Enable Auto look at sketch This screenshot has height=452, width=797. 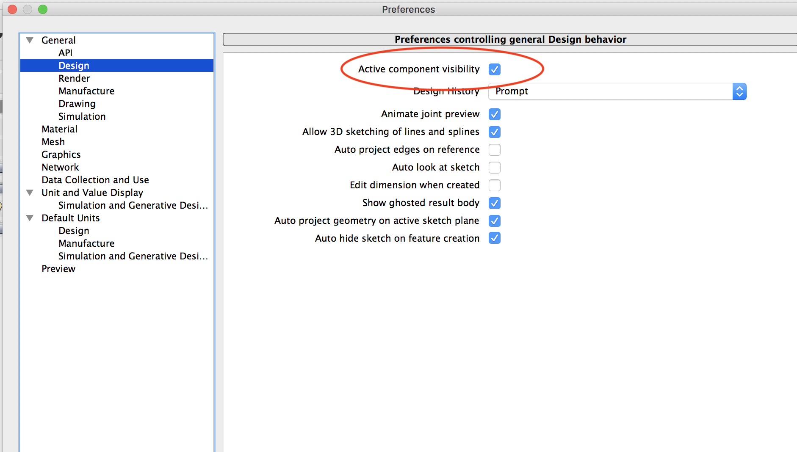[494, 167]
